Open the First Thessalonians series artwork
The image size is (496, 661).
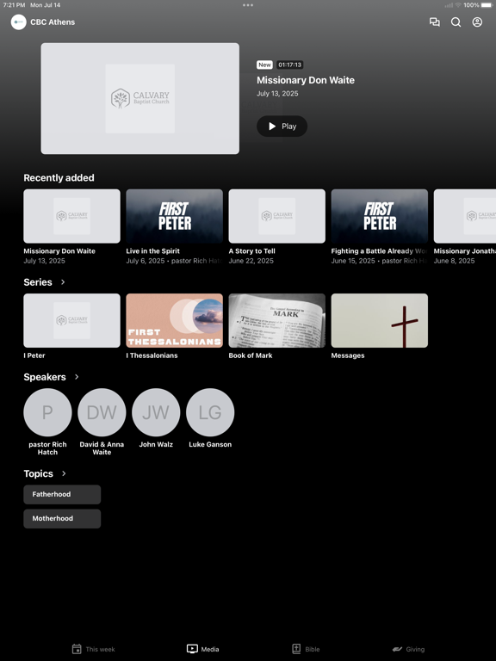click(x=174, y=320)
